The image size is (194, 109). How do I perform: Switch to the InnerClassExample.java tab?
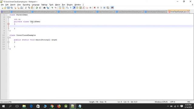point(179,12)
